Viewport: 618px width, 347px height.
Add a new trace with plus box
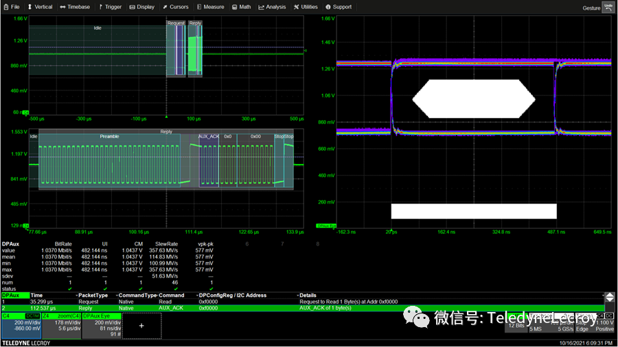click(x=141, y=326)
